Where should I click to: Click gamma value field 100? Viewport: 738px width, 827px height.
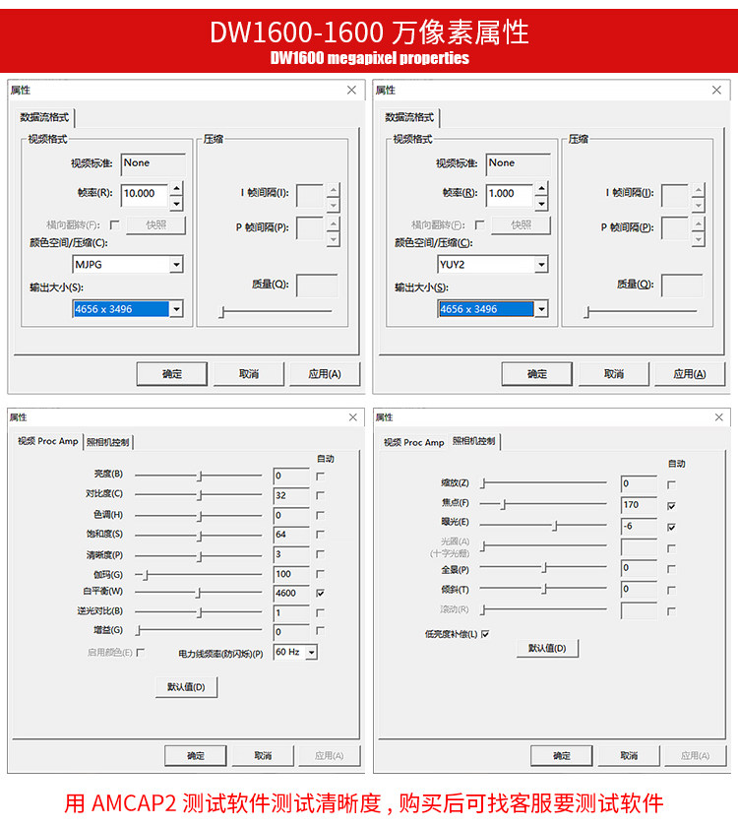coord(291,574)
